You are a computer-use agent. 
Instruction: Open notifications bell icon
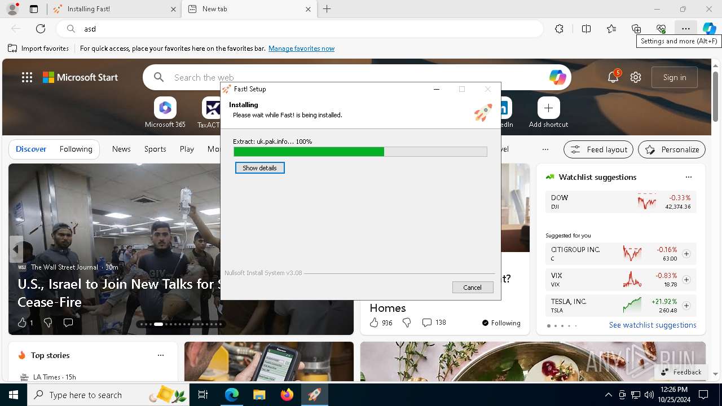613,78
